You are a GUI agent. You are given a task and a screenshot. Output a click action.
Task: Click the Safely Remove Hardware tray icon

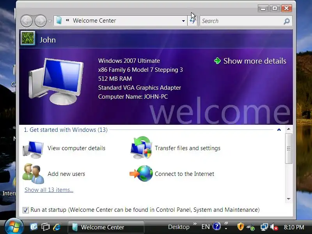pos(251,227)
